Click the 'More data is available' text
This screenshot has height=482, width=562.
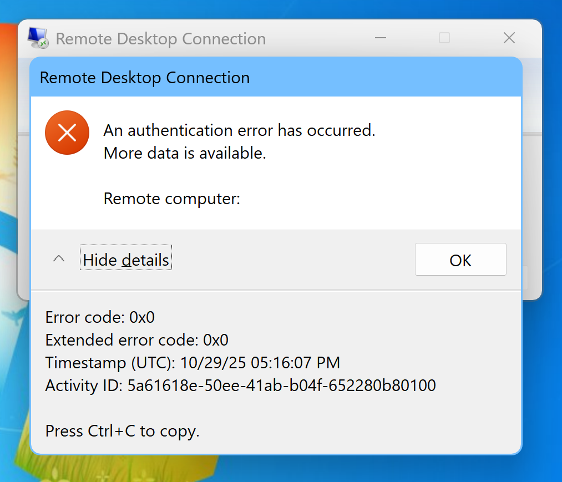pyautogui.click(x=185, y=153)
